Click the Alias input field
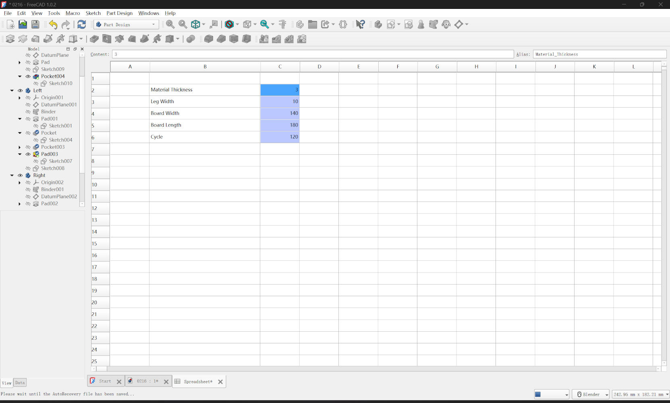 point(599,54)
